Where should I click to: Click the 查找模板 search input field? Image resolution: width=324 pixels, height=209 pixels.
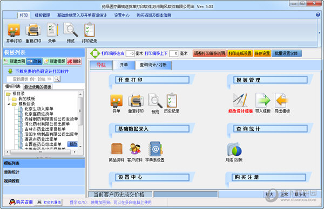coord(30,79)
